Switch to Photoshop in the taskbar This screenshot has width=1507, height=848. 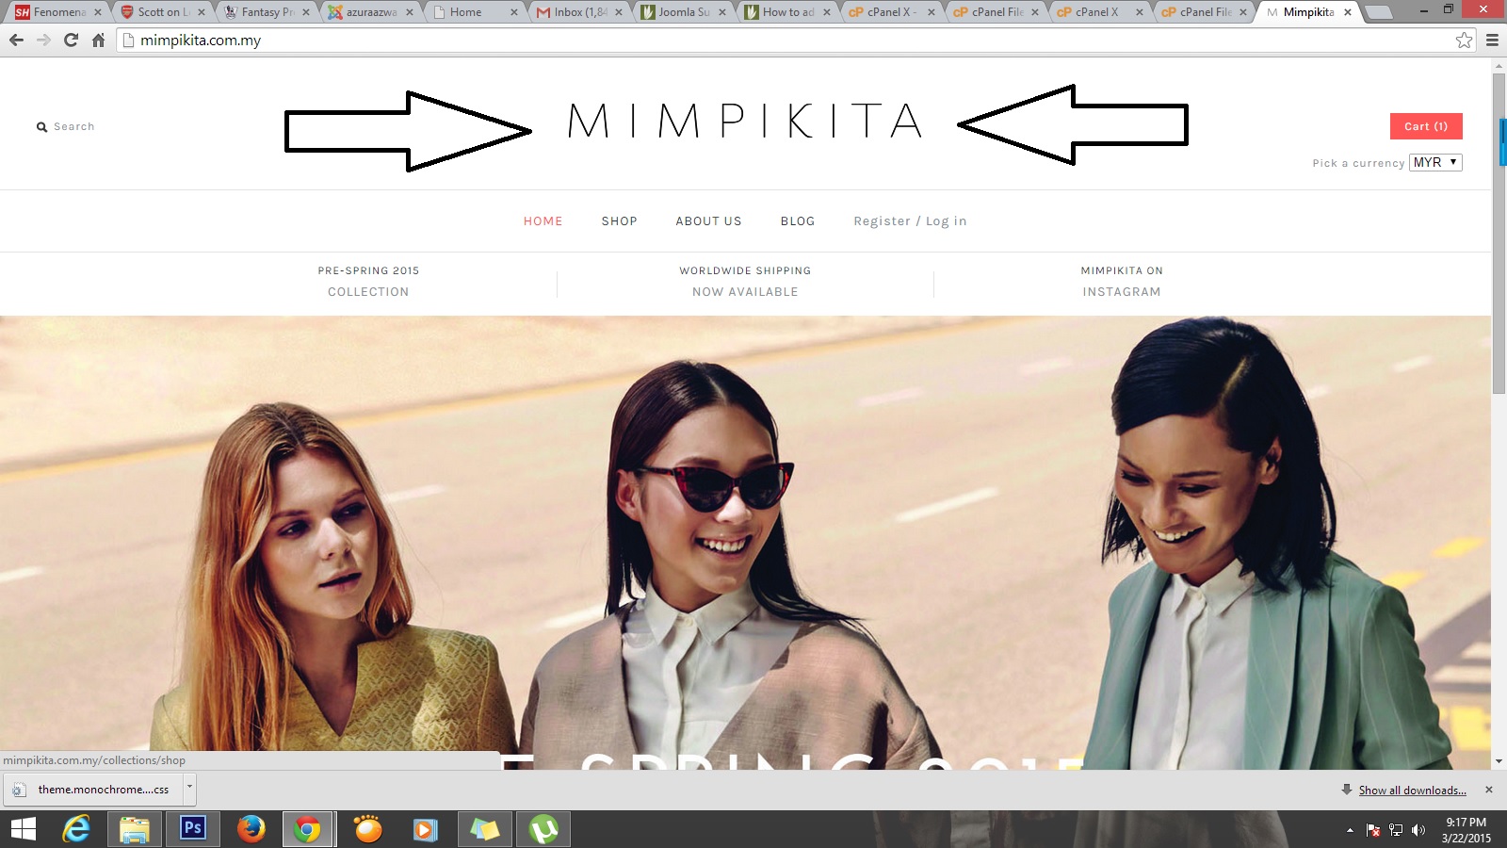193,829
